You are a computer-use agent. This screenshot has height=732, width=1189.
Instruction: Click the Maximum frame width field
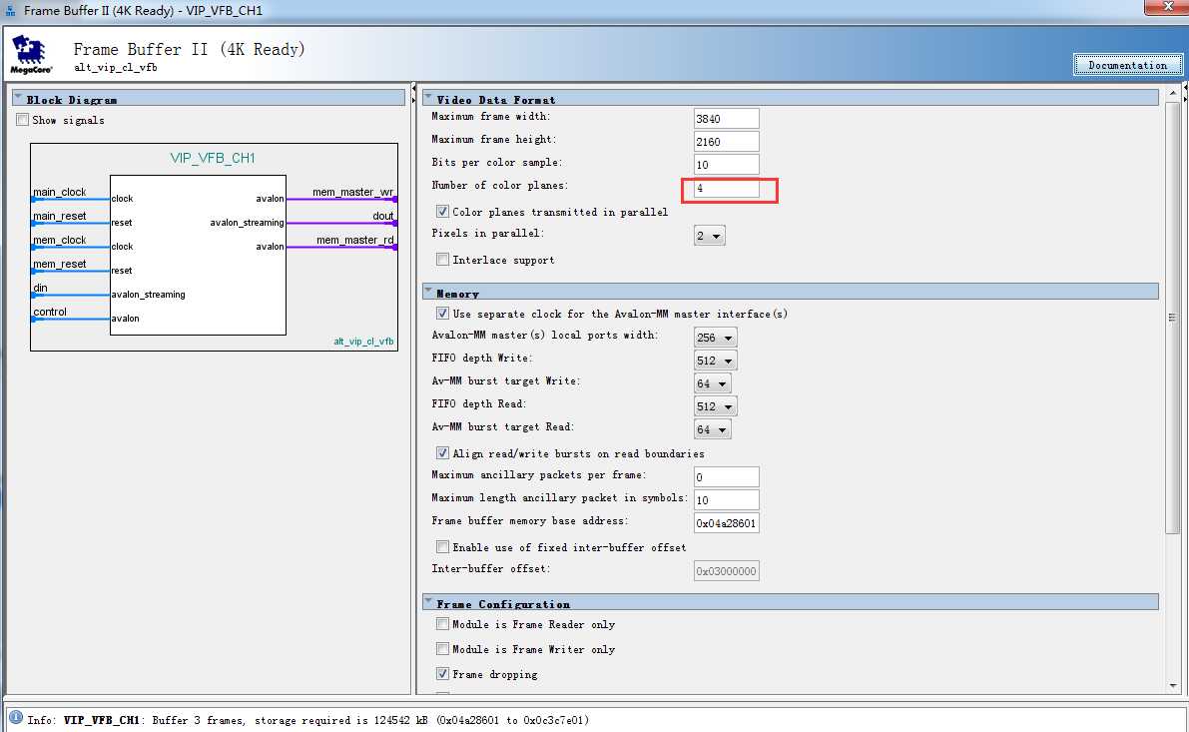pyautogui.click(x=727, y=118)
